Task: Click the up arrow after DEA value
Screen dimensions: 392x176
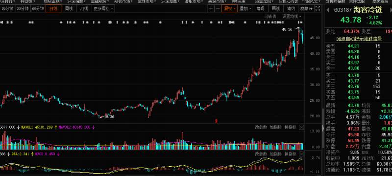Action: click(32, 154)
